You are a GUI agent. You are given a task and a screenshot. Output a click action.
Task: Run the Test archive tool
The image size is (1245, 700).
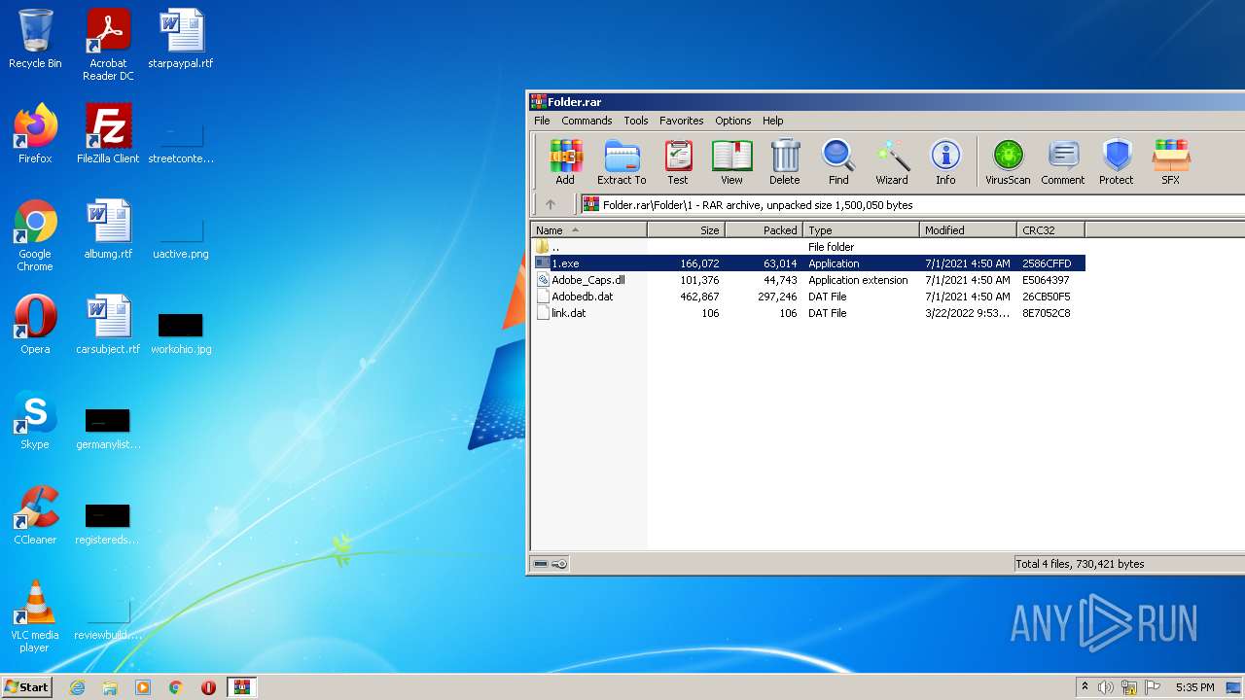click(x=678, y=161)
